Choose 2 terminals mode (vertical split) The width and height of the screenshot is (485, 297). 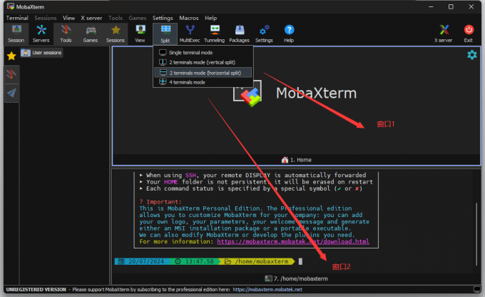tap(203, 62)
